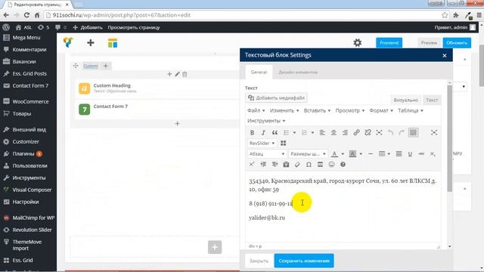Open editor keyboard shortcuts help
The height and width of the screenshot is (272, 484).
[343, 165]
